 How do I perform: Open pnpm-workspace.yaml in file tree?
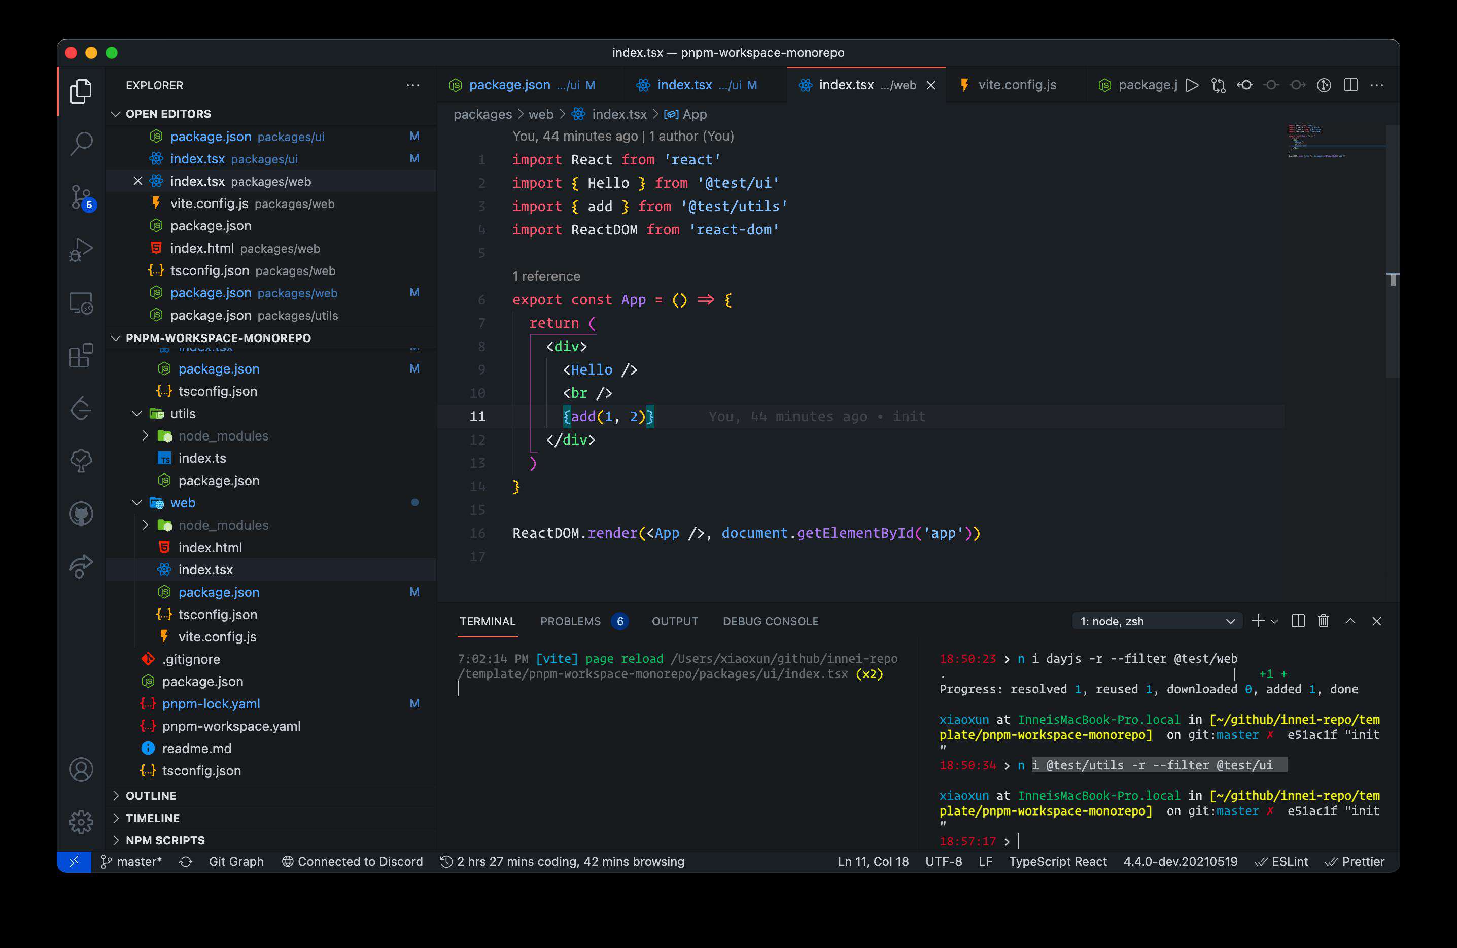[x=231, y=726]
